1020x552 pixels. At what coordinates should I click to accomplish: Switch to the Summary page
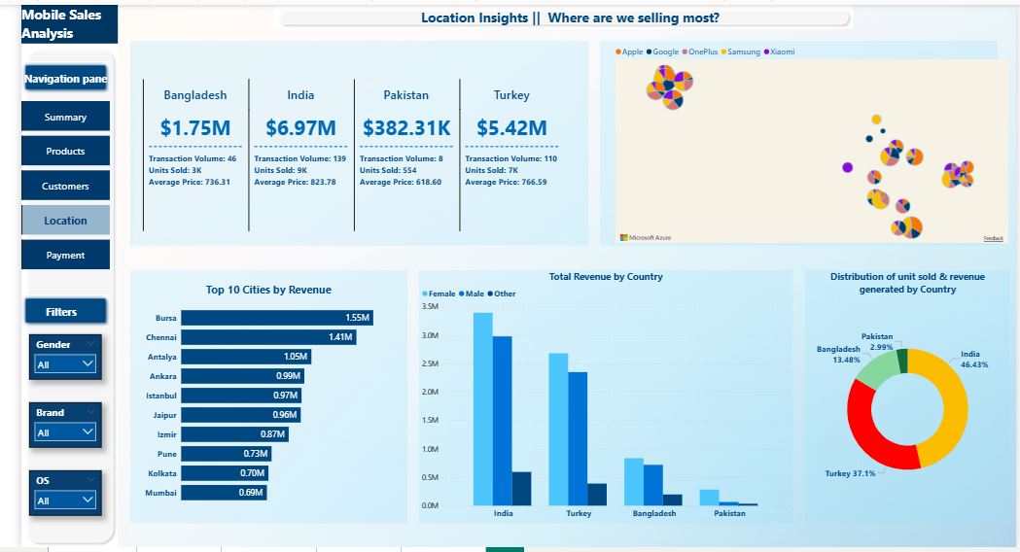click(65, 118)
